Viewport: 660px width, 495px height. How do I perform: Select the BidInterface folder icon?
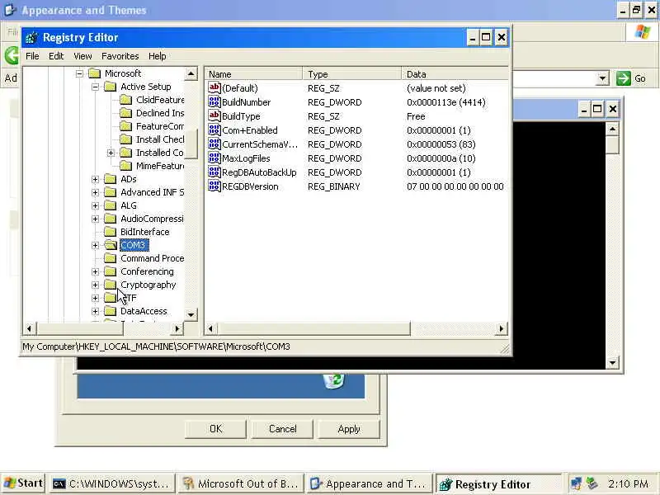coord(111,232)
